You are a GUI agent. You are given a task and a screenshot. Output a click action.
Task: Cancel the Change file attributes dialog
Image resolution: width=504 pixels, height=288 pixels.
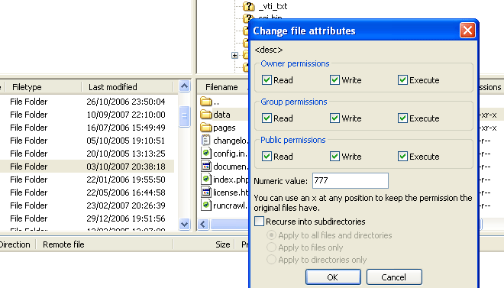(394, 277)
